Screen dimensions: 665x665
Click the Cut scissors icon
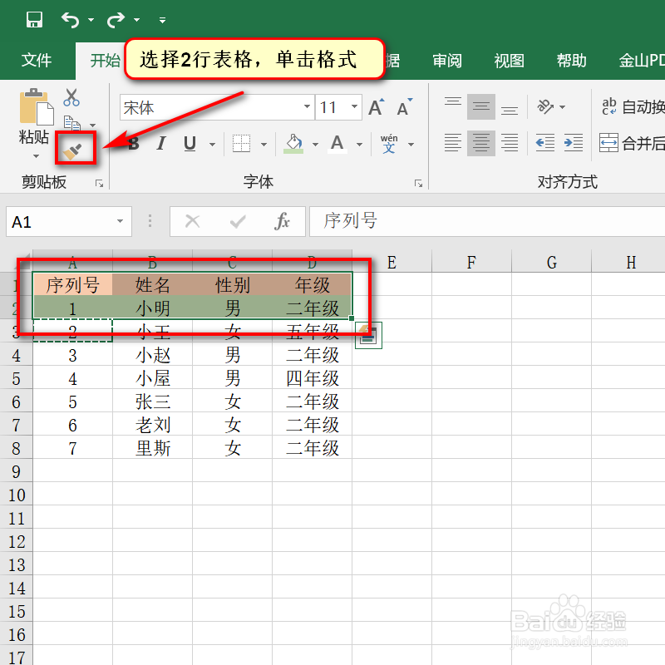pos(71,98)
